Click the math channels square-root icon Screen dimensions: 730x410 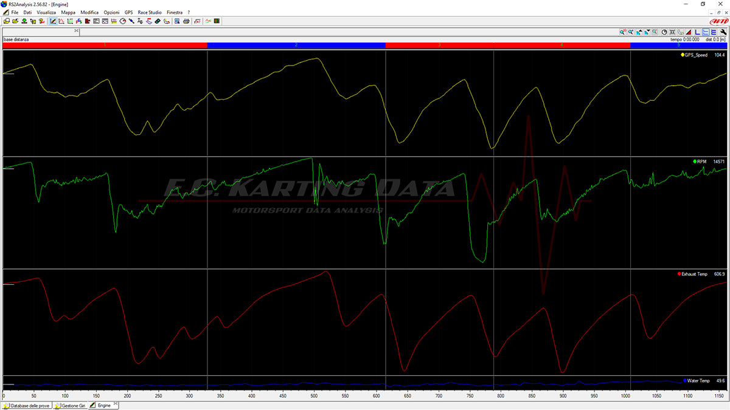click(197, 21)
